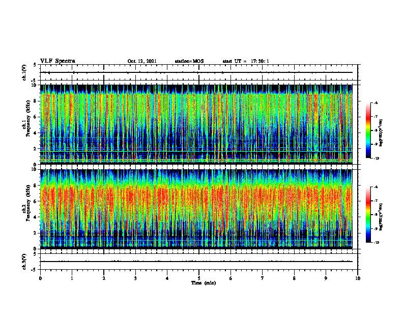This screenshot has height=312, width=403.
Task: Click ch.1 frequency axis tick "6"
Action: (x=36, y=117)
